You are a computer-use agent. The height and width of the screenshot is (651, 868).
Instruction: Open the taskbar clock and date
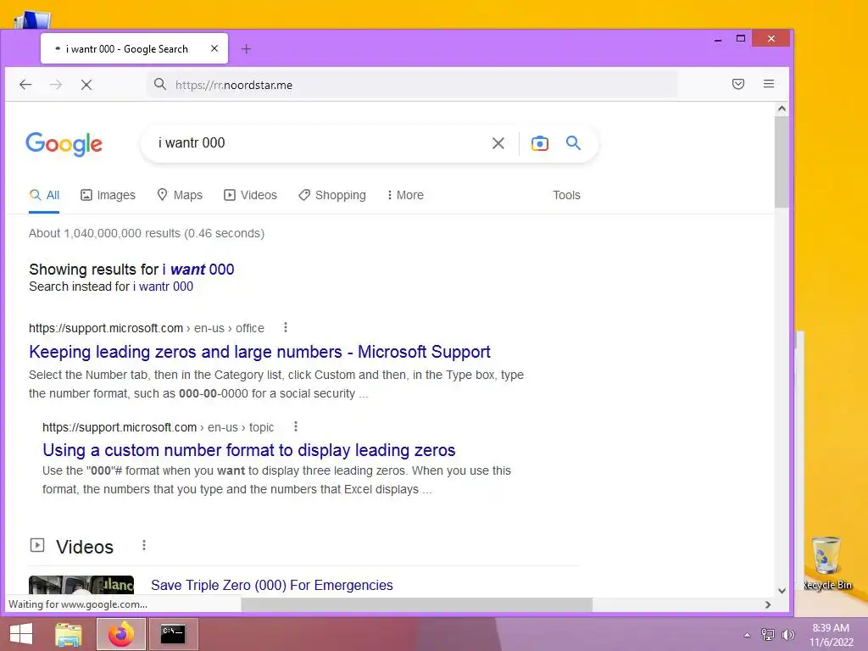point(831,635)
